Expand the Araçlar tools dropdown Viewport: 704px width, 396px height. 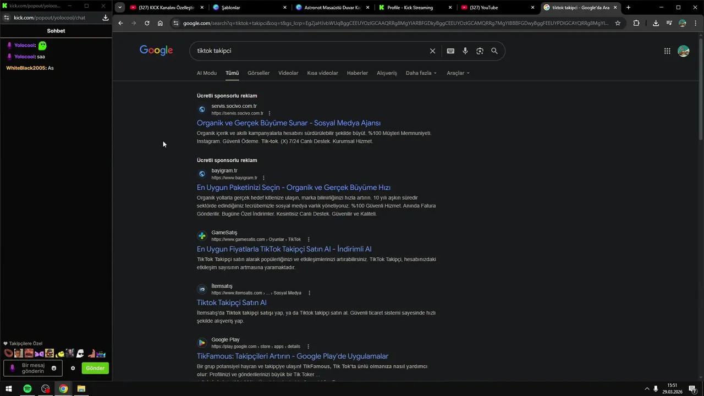tap(458, 73)
